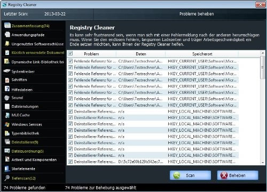
Task: Select the first C:\Users\Testrechner path cell
Action: 140,61
